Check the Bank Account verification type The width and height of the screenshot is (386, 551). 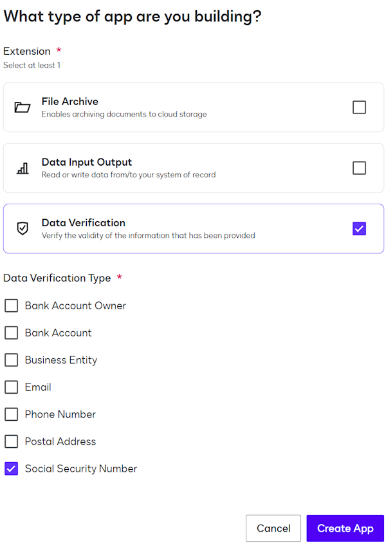(11, 333)
